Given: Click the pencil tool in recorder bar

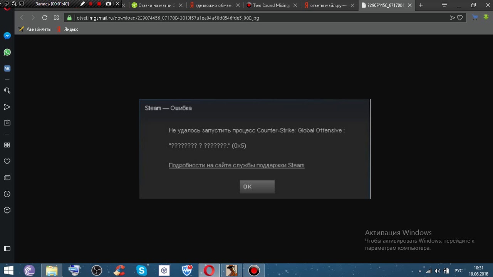Looking at the screenshot, I should click(x=82, y=4).
